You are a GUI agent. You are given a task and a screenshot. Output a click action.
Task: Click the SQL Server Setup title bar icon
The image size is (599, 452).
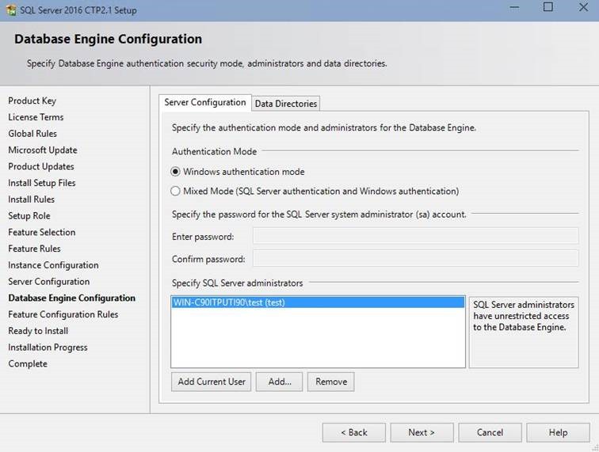11,10
